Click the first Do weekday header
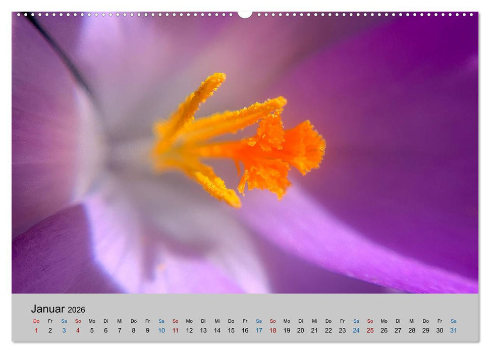The image size is (490, 353). (x=35, y=320)
